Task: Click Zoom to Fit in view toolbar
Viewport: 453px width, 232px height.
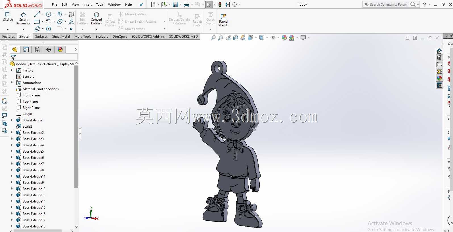Action: pyautogui.click(x=213, y=38)
